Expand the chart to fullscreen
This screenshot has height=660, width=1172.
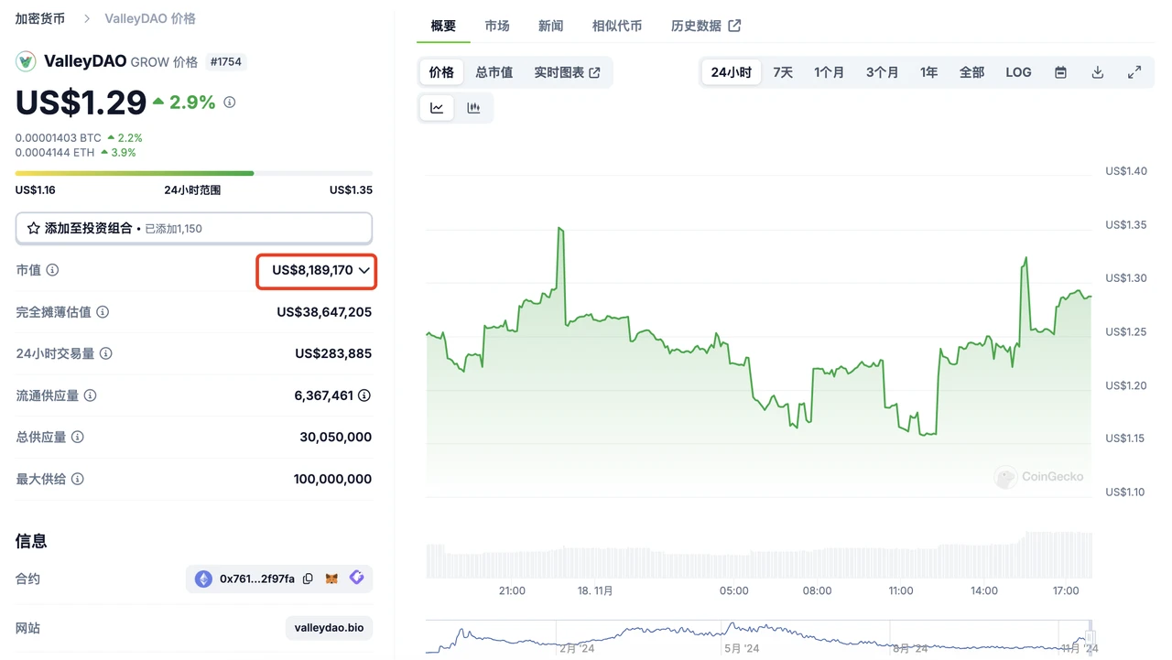click(x=1134, y=71)
